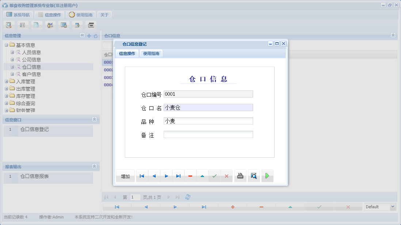Screen dimensions: 401x225
Task: Jump to first record in the dialog
Action: pos(142,175)
